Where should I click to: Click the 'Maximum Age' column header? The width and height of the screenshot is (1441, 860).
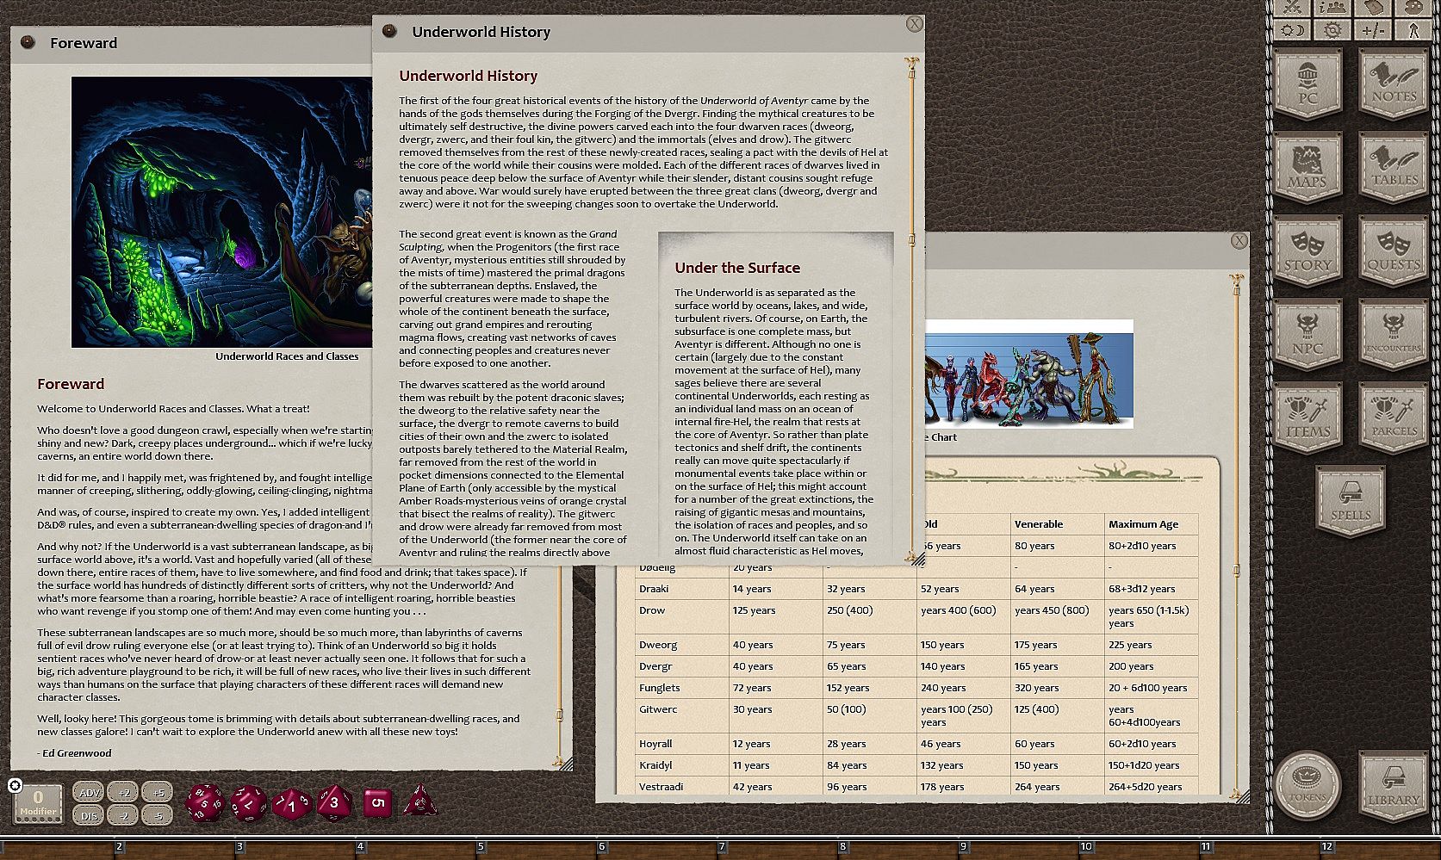pyautogui.click(x=1143, y=524)
